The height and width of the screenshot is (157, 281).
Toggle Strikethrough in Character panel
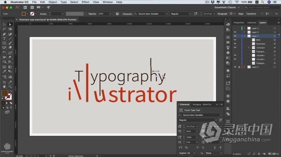point(220,148)
